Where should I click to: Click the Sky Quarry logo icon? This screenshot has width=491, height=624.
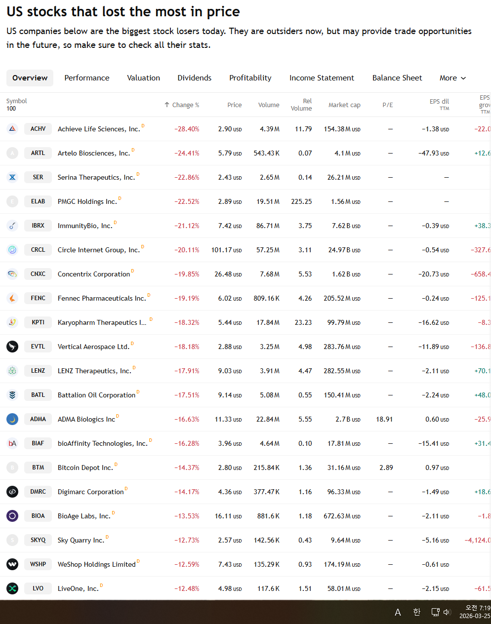coord(12,540)
